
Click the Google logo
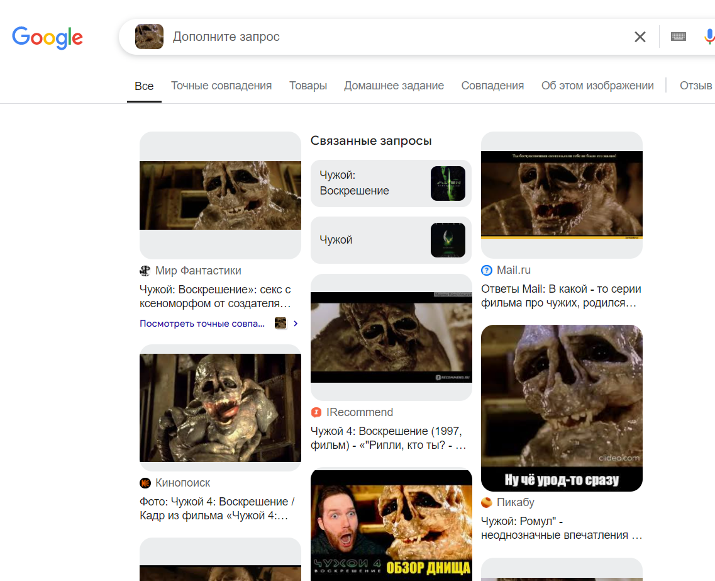click(x=47, y=37)
